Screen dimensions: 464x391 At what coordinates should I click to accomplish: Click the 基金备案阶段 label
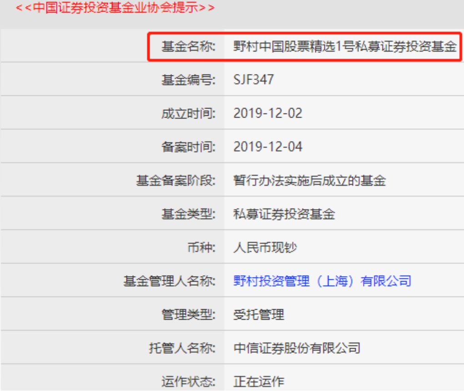176,180
